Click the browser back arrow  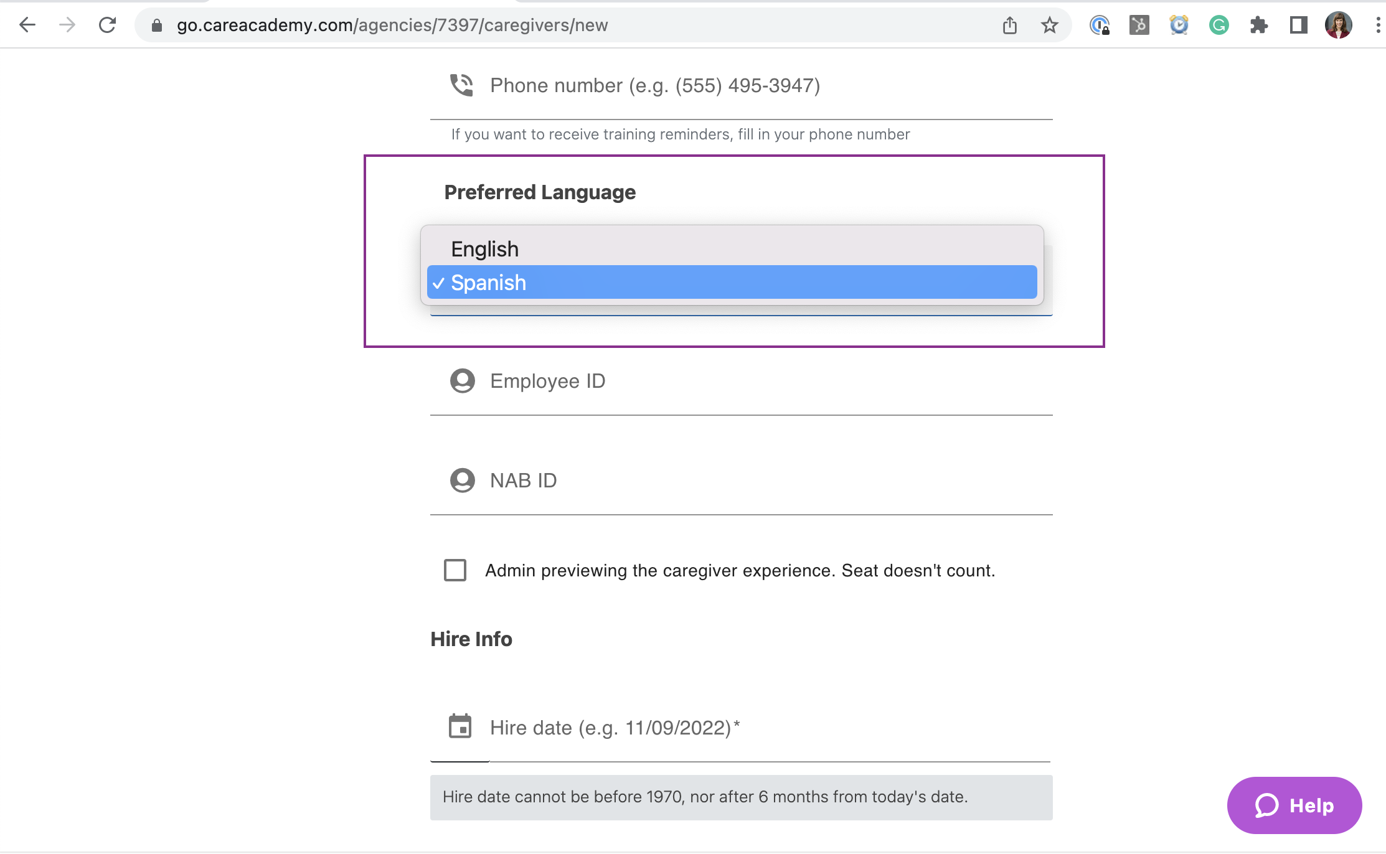click(27, 25)
